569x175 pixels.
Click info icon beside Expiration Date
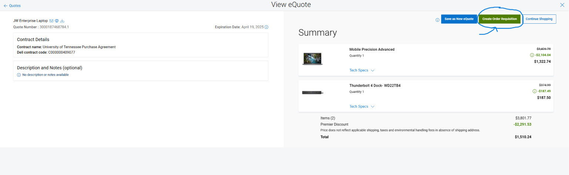(x=267, y=27)
